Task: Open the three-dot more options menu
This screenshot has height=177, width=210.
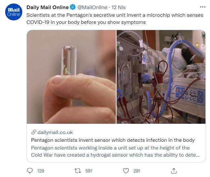Action: click(x=202, y=7)
